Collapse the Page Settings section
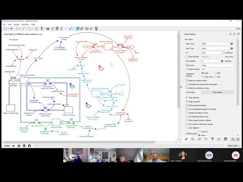This screenshot has width=243, height=182. tap(186, 98)
